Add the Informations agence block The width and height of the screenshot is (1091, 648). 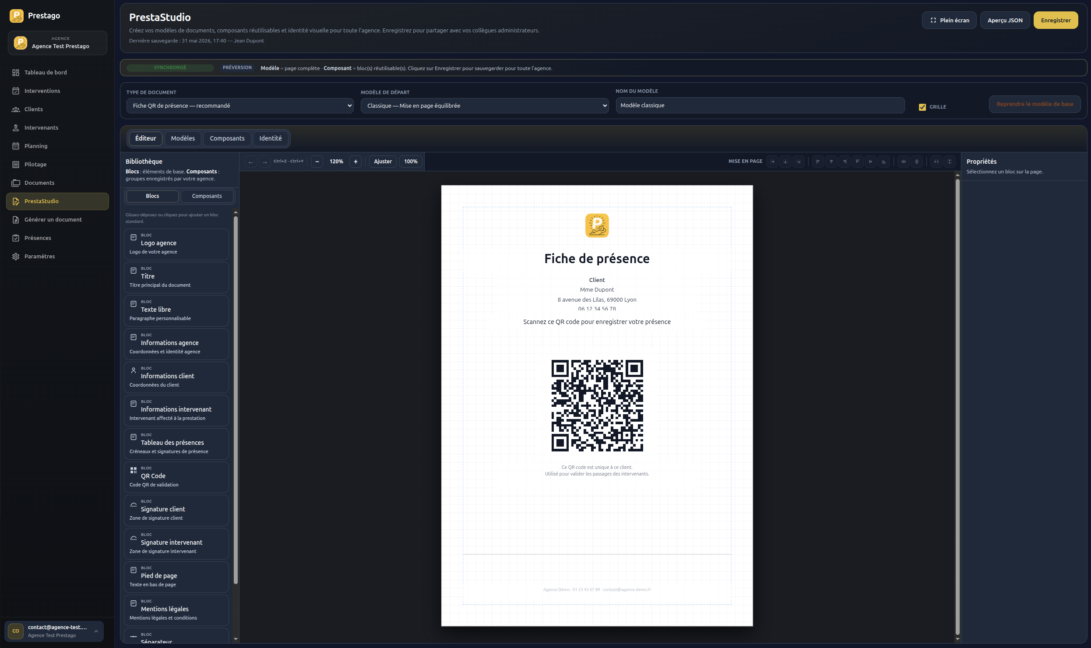(176, 344)
